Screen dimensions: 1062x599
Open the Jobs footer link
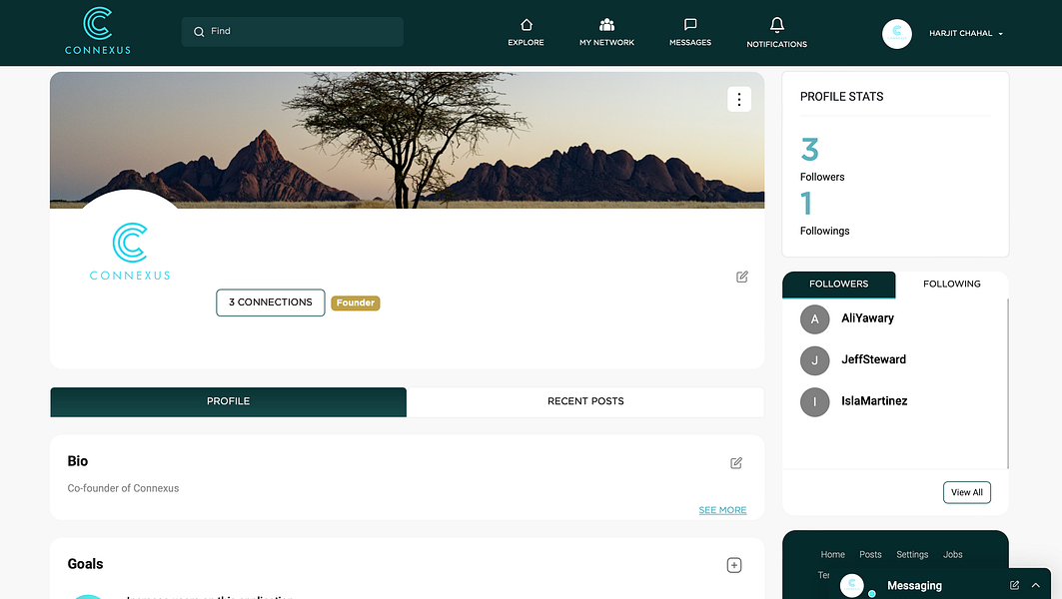[952, 554]
